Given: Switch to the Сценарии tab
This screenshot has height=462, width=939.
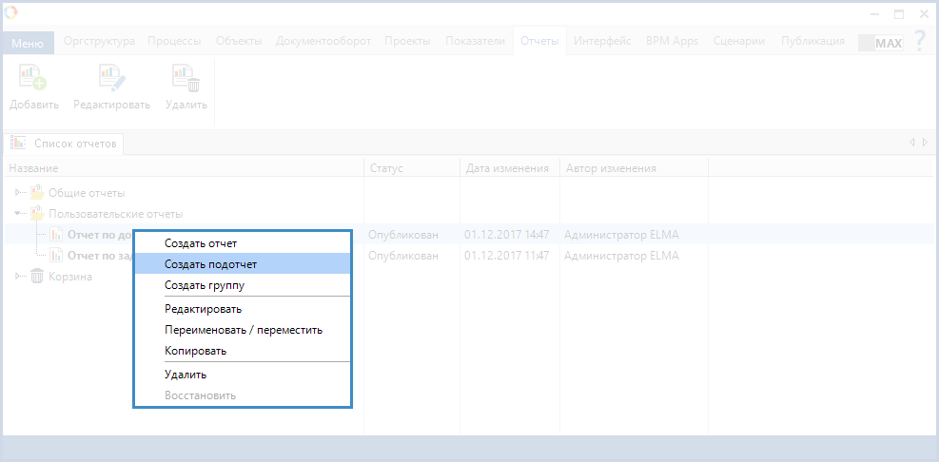Looking at the screenshot, I should click(739, 41).
